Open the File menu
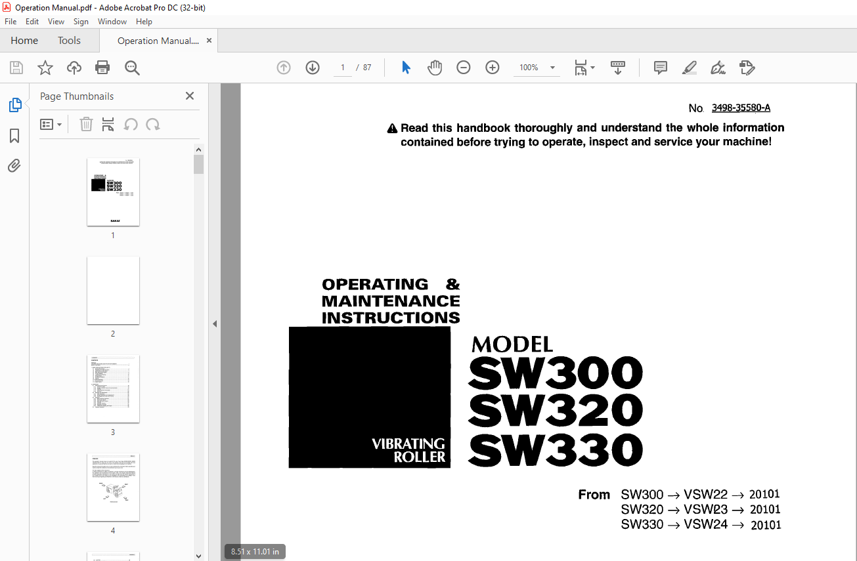857x561 pixels. [11, 22]
